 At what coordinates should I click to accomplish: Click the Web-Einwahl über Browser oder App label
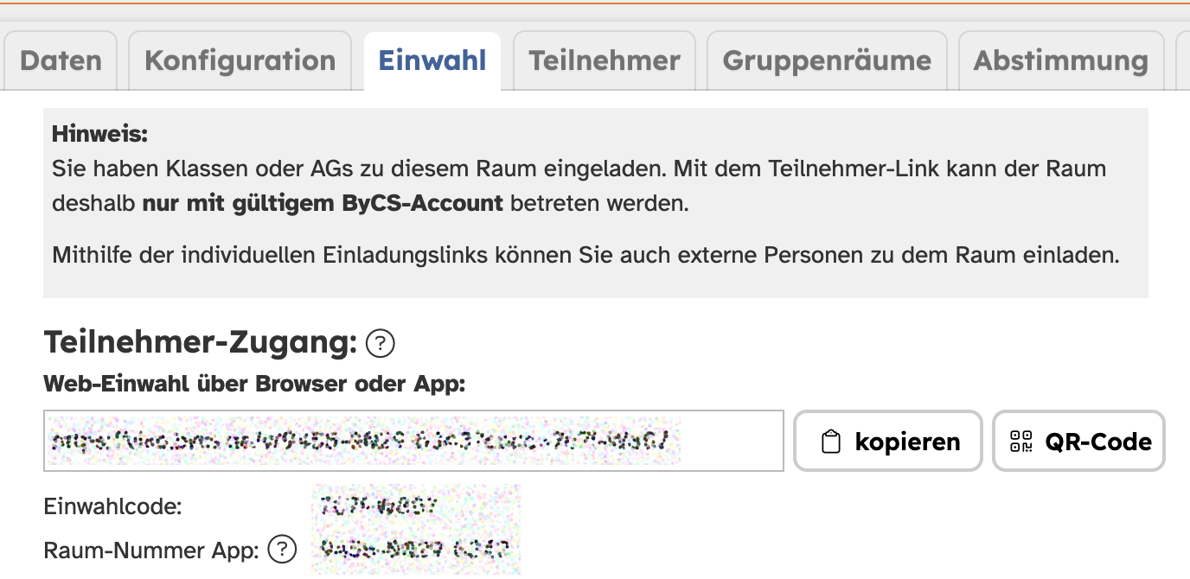coord(254,384)
